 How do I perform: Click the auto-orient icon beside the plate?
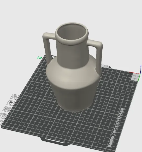(3, 116)
